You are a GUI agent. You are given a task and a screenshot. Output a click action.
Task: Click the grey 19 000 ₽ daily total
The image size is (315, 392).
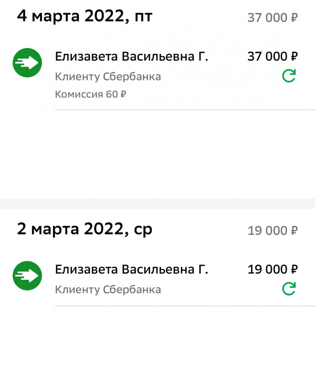click(x=272, y=231)
